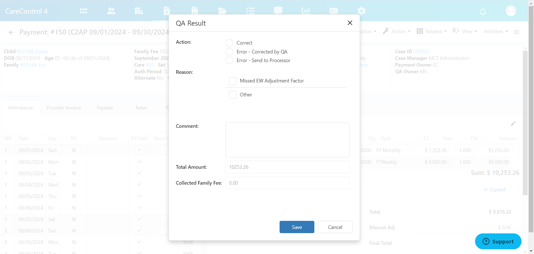
Task: Click the browser page vertical scrollbar
Action: pyautogui.click(x=531, y=120)
